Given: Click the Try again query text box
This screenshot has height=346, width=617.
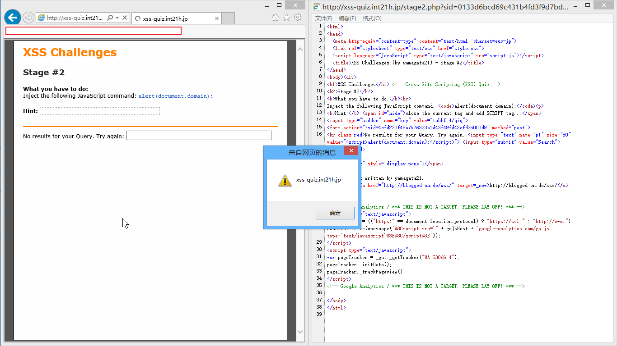Looking at the screenshot, I should [199, 136].
